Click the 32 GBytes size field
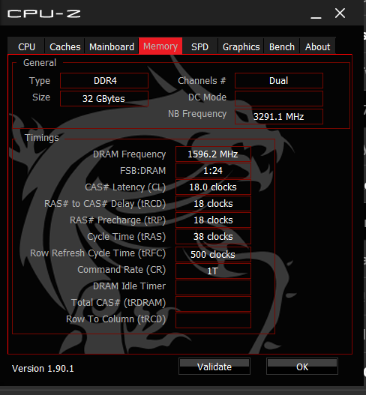 (x=104, y=98)
